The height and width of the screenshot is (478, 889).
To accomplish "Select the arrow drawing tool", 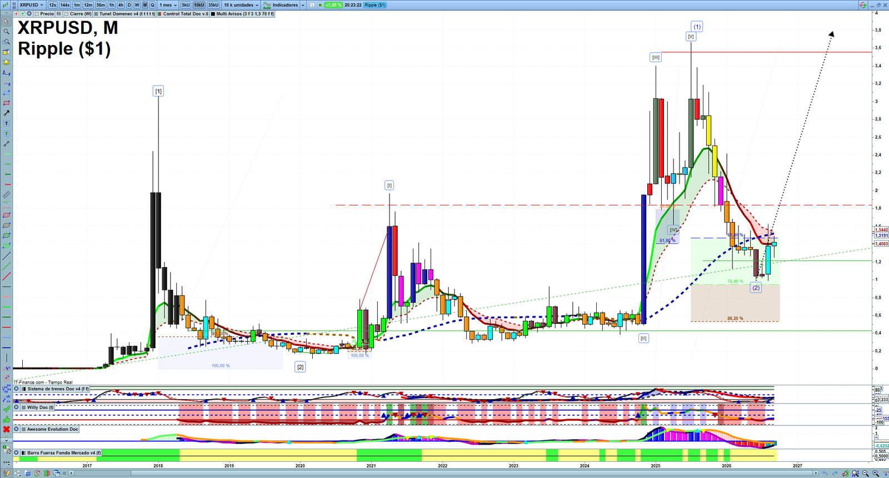I will (6, 113).
